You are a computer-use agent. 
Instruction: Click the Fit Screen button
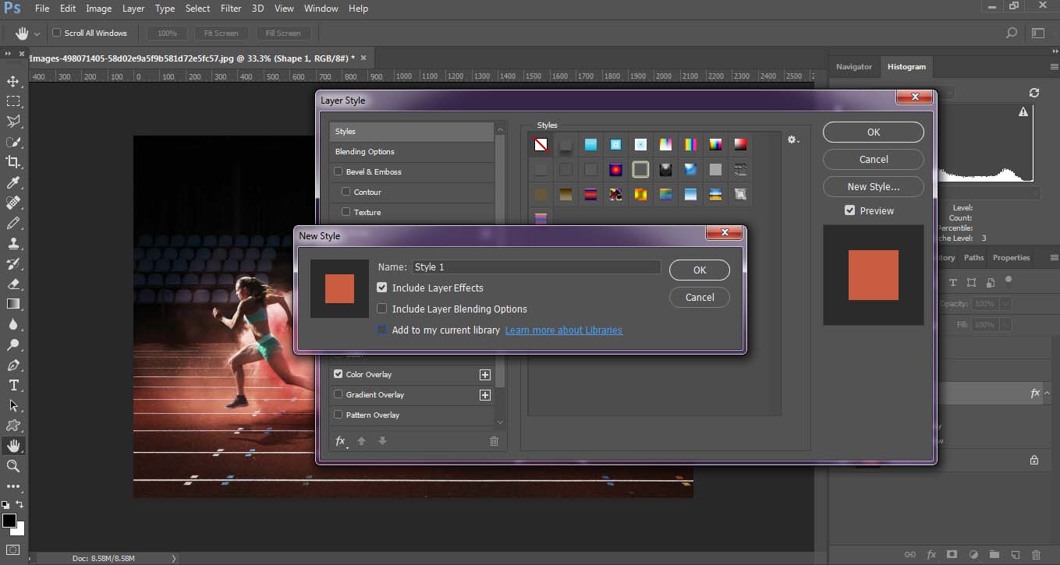222,34
